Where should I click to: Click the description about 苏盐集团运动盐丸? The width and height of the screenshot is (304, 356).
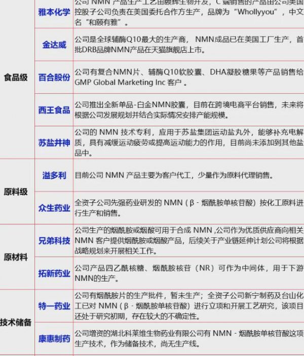pos(189,143)
